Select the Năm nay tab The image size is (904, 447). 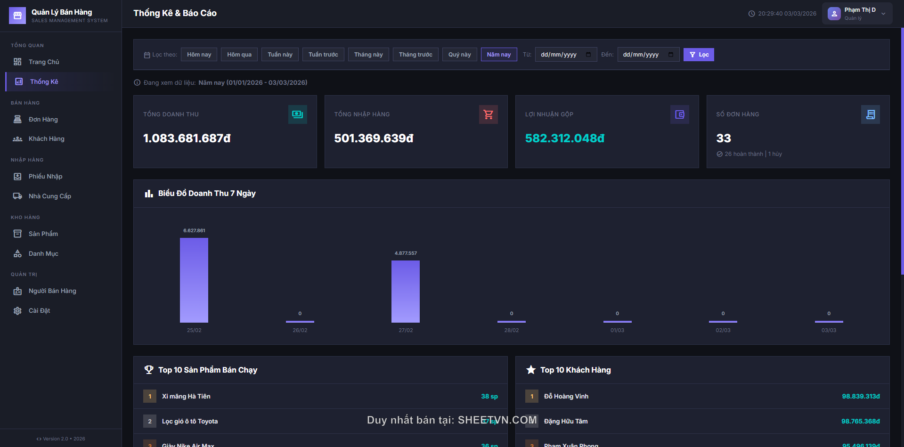point(498,54)
